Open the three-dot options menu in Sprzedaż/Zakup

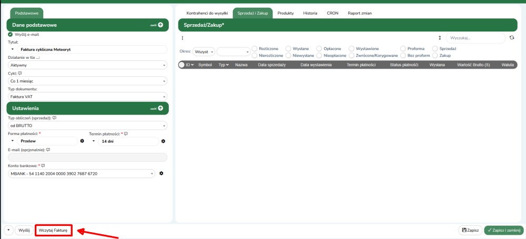click(x=183, y=38)
